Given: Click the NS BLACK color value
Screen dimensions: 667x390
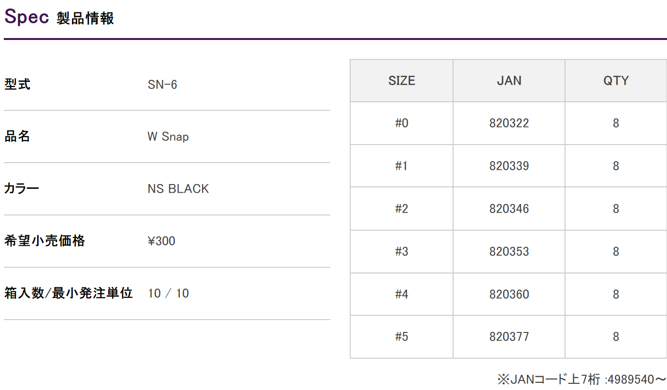Looking at the screenshot, I should (178, 189).
